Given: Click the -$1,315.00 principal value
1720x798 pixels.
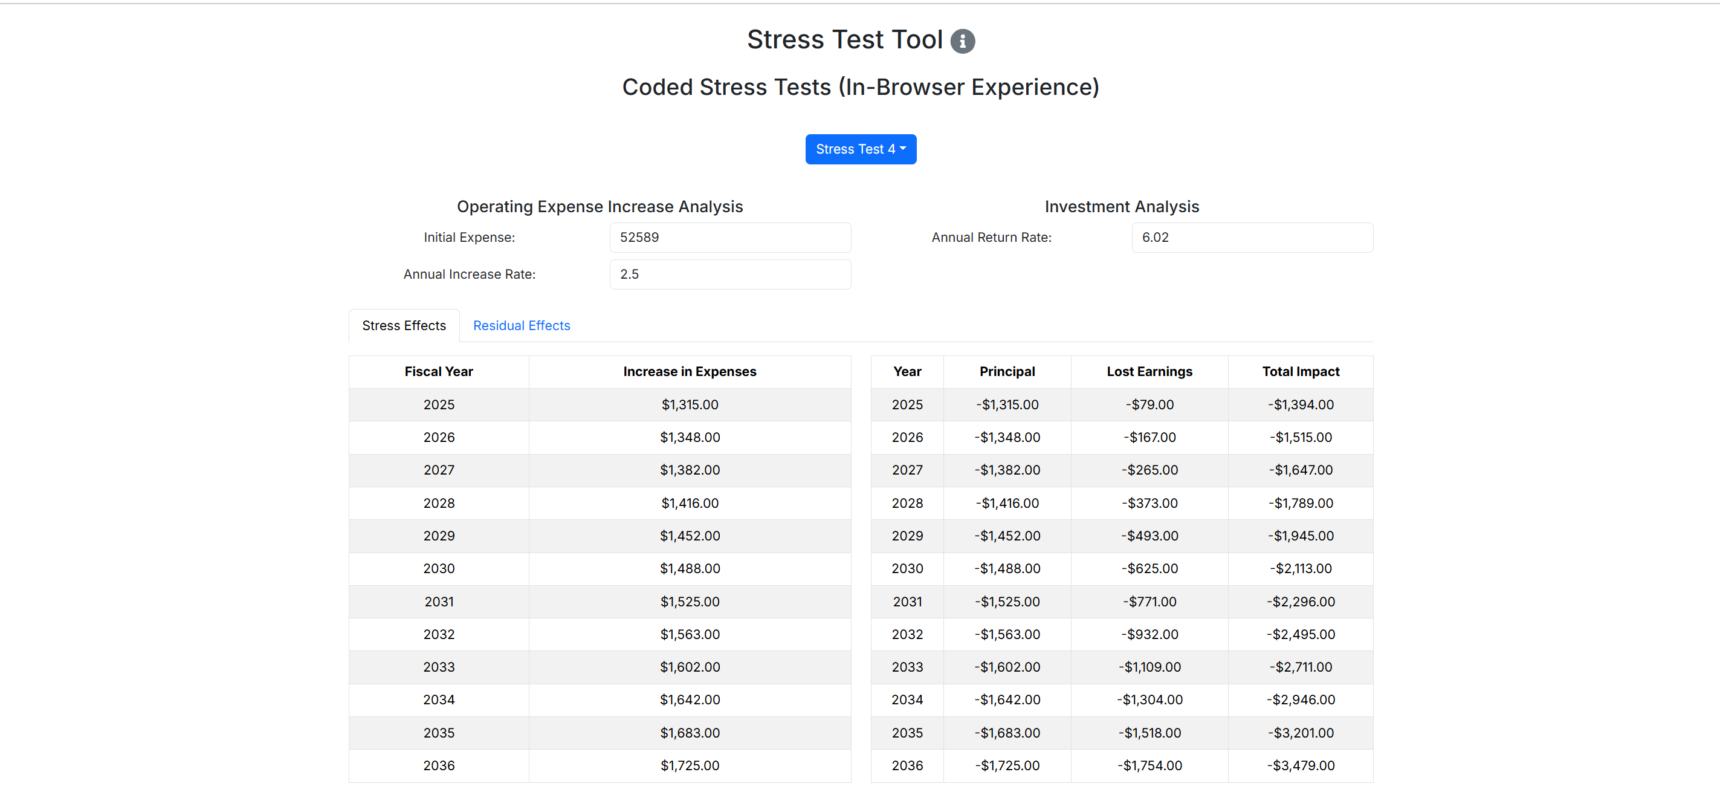Looking at the screenshot, I should pyautogui.click(x=1007, y=404).
